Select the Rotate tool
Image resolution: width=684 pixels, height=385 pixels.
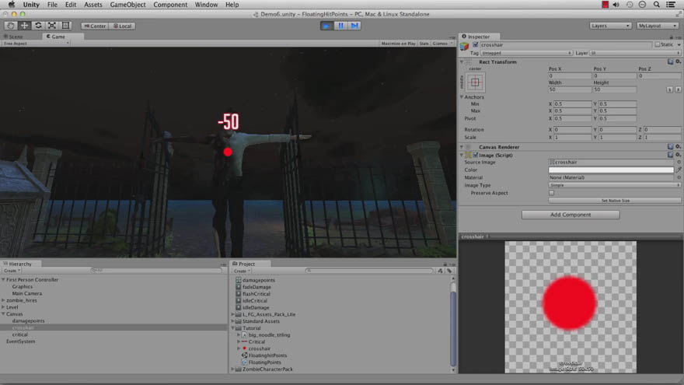[38, 26]
